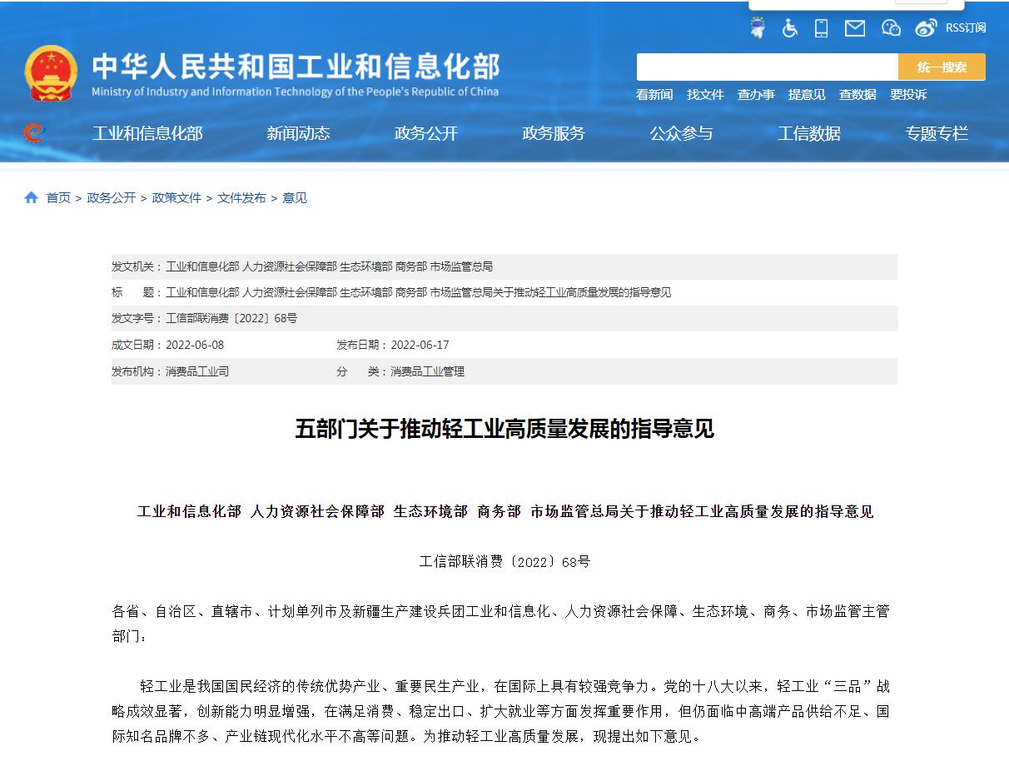Select 找文件 quick link
1009x761 pixels.
pyautogui.click(x=705, y=95)
